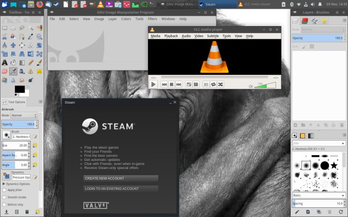The height and width of the screenshot is (217, 348).
Task: Select the Blend gradient tool
Action: point(21,62)
